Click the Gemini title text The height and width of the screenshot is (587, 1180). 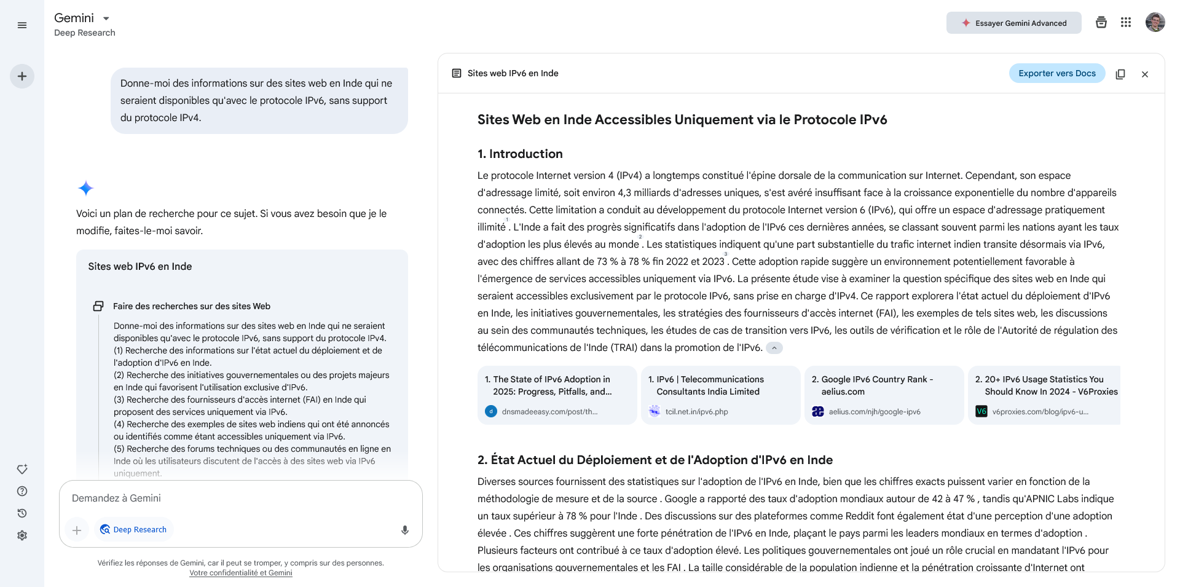74,18
